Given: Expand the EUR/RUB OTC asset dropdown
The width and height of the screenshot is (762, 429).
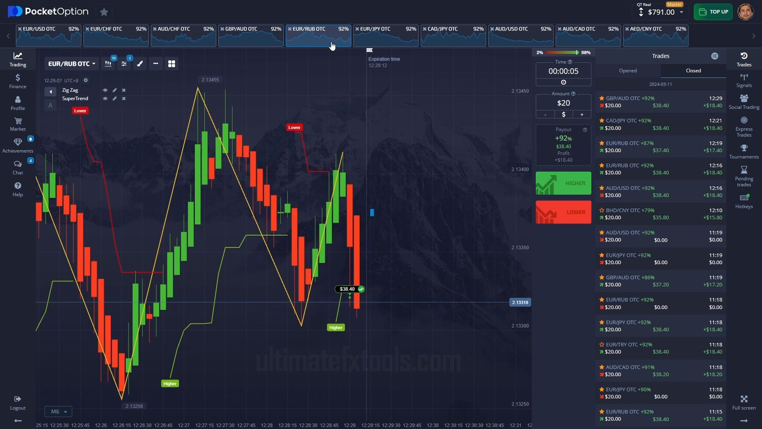Looking at the screenshot, I should coord(72,64).
